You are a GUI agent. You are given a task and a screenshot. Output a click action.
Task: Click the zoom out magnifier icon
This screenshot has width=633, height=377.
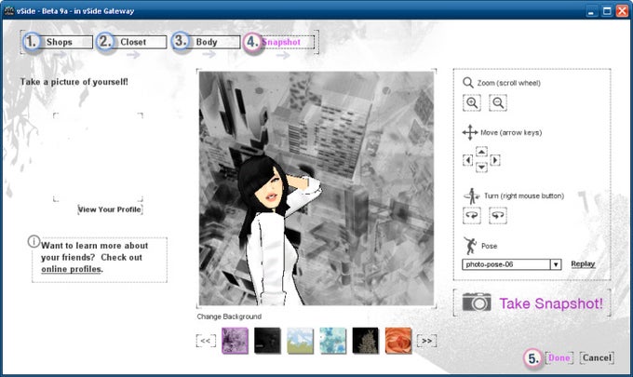(x=498, y=102)
